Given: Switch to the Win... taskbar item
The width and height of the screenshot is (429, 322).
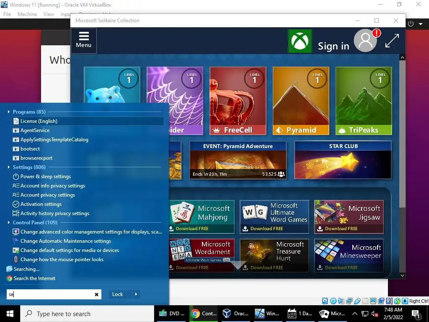Looking at the screenshot, I should pos(267,314).
